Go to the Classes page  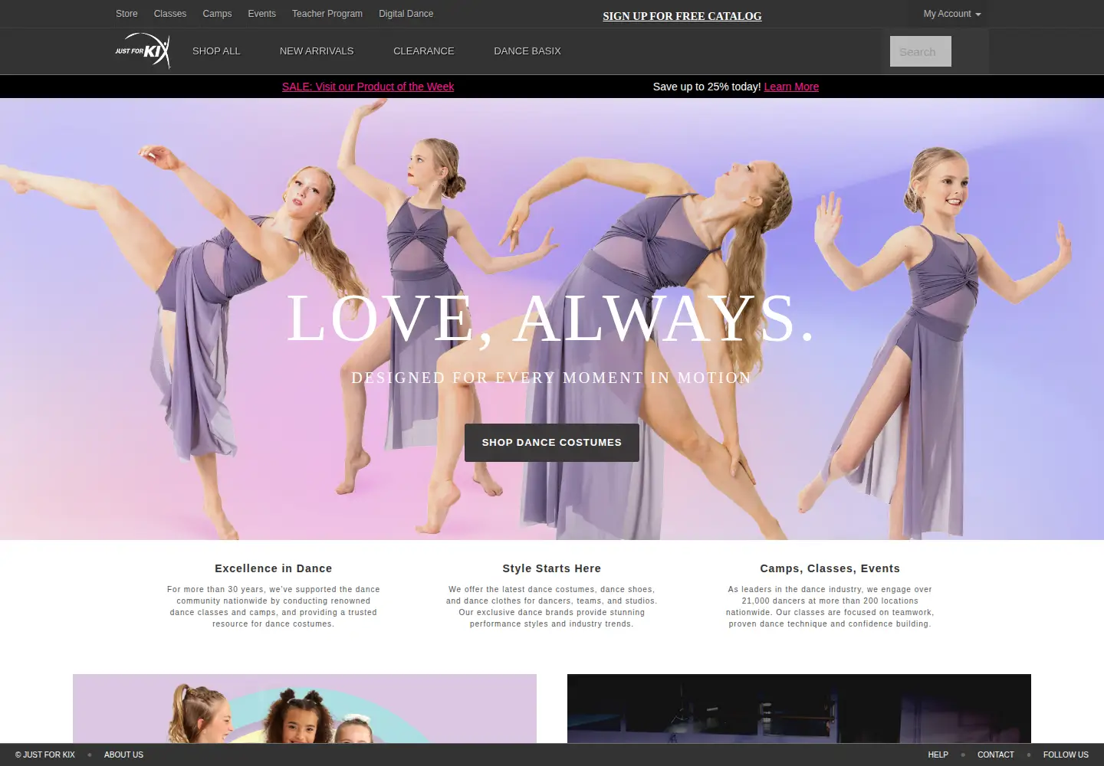pyautogui.click(x=170, y=14)
